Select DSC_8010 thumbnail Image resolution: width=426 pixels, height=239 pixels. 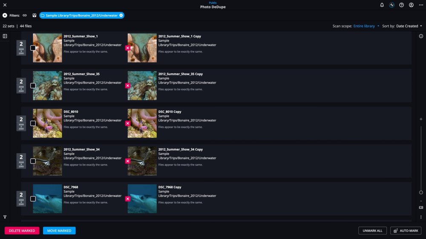[47, 123]
